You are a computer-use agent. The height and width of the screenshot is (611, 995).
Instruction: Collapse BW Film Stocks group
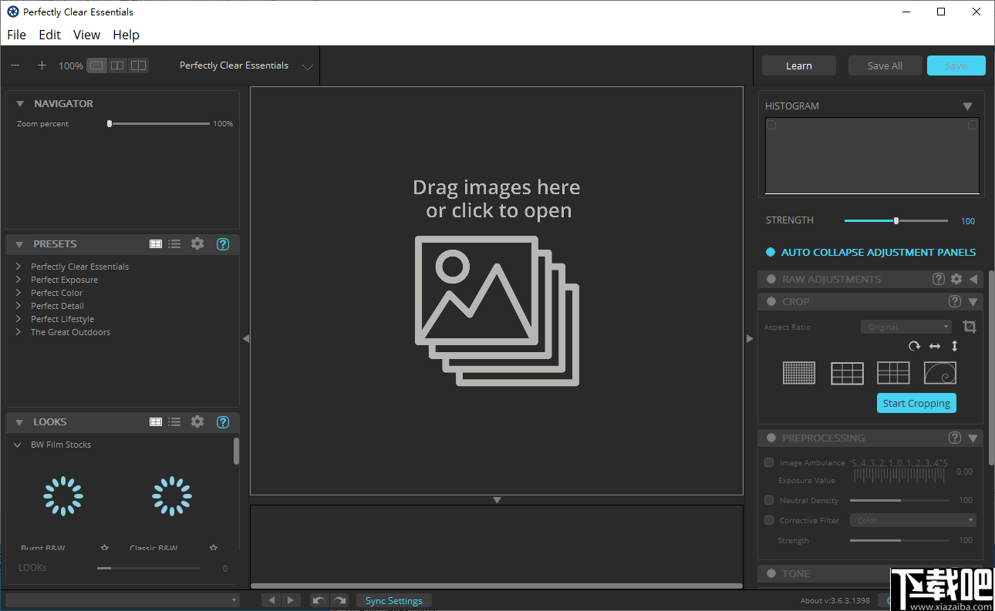(x=18, y=445)
